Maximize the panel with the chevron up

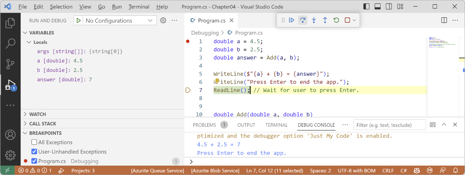444,125
